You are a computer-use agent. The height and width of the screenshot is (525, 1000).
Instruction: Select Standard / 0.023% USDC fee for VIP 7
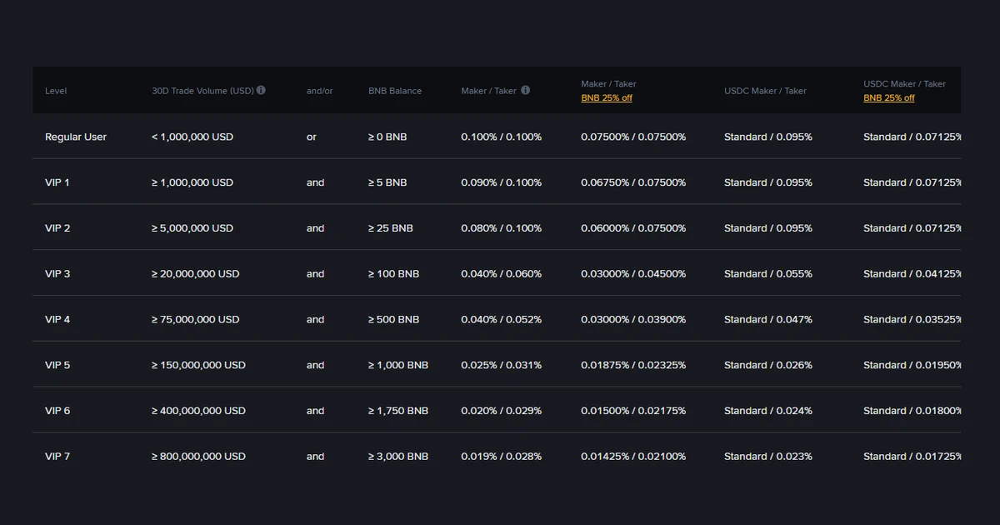click(768, 457)
